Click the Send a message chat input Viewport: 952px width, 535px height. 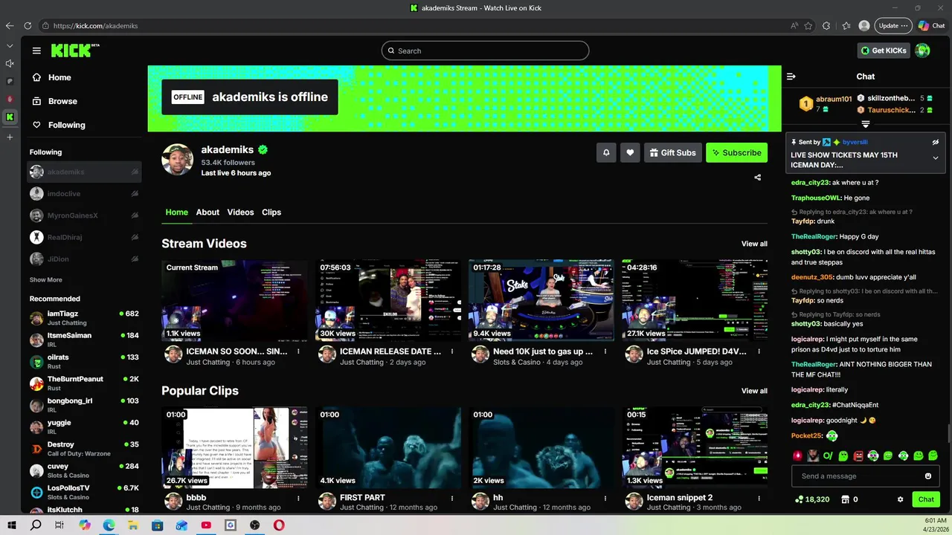[x=866, y=476]
